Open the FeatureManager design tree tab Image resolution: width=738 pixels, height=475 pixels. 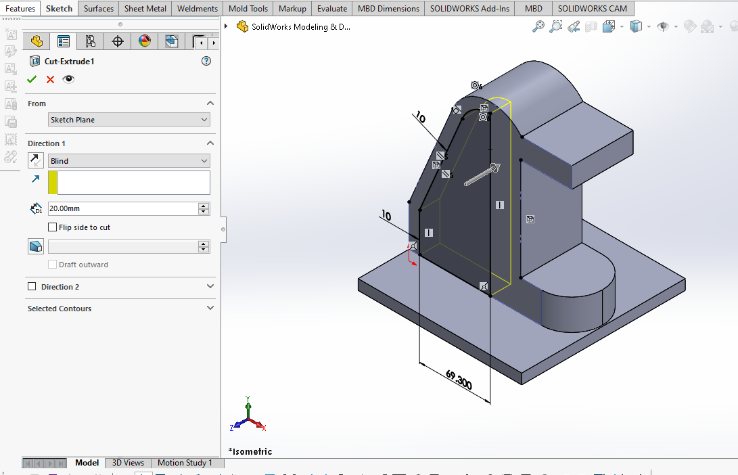click(x=37, y=42)
